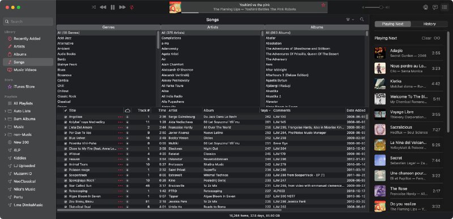
Task: Uncheck the Angoisse song checkbox
Action: click(66, 117)
